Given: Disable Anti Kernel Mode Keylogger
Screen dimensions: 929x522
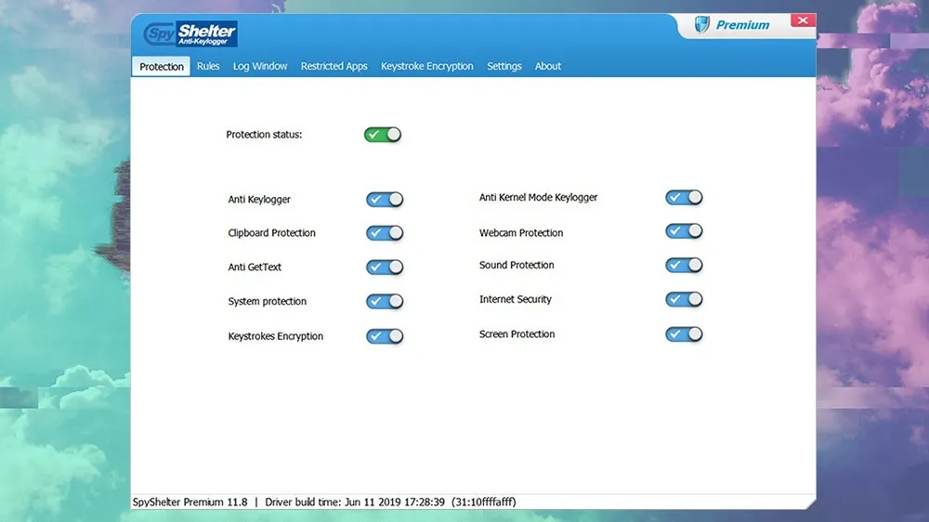Looking at the screenshot, I should tap(684, 198).
